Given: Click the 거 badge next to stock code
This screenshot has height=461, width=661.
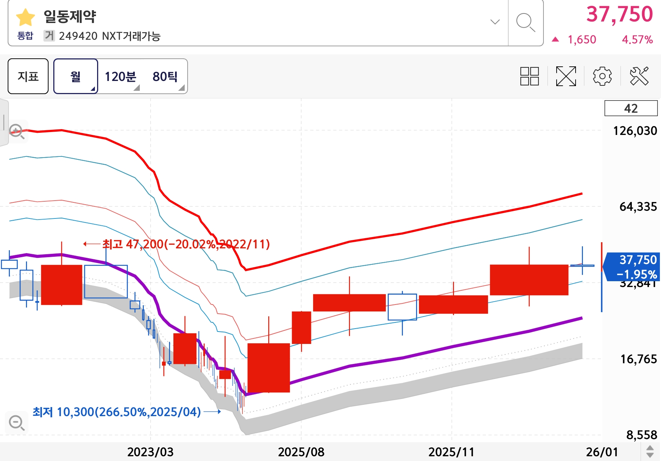Looking at the screenshot, I should (49, 36).
